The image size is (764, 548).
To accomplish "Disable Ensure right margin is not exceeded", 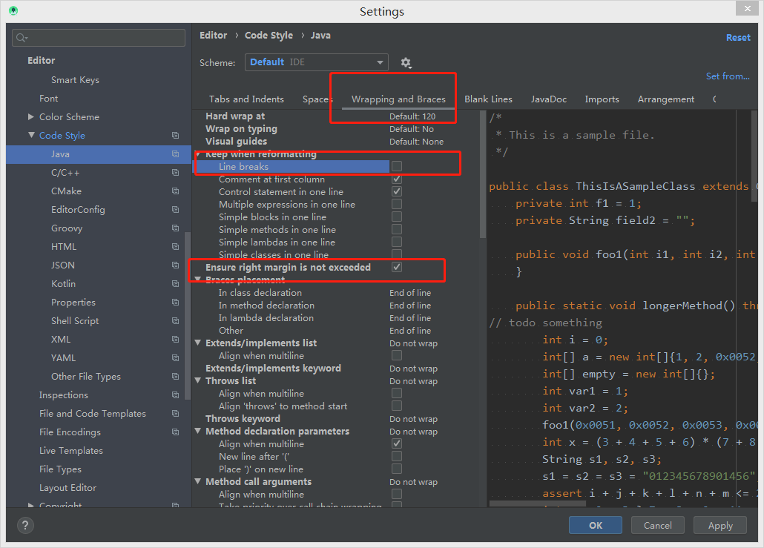I will 397,267.
